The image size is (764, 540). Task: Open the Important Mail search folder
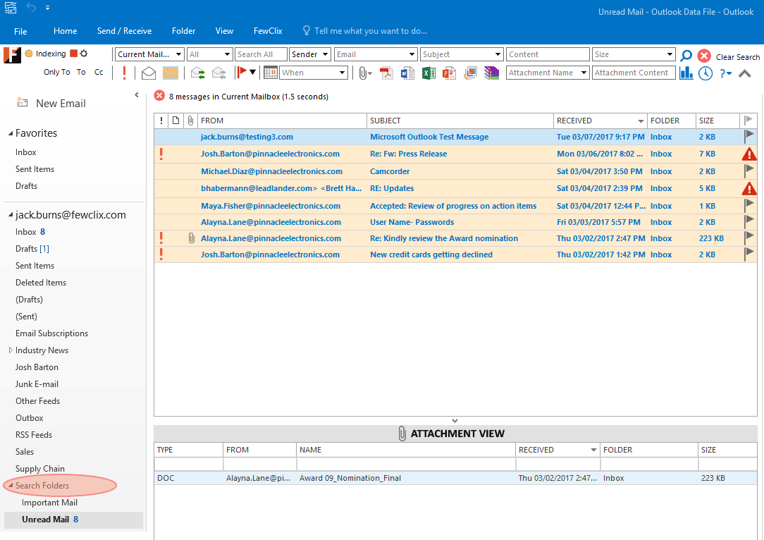(x=50, y=503)
